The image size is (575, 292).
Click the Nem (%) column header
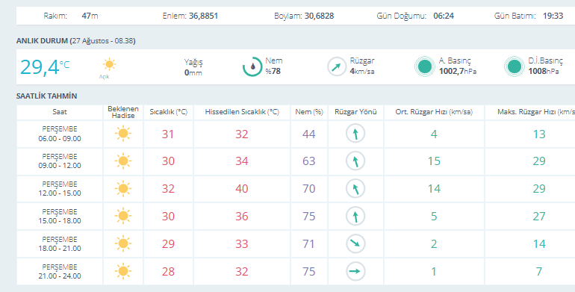pyautogui.click(x=309, y=112)
